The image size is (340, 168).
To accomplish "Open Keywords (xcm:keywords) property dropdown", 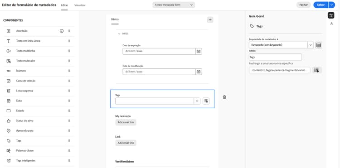I will point(311,45).
